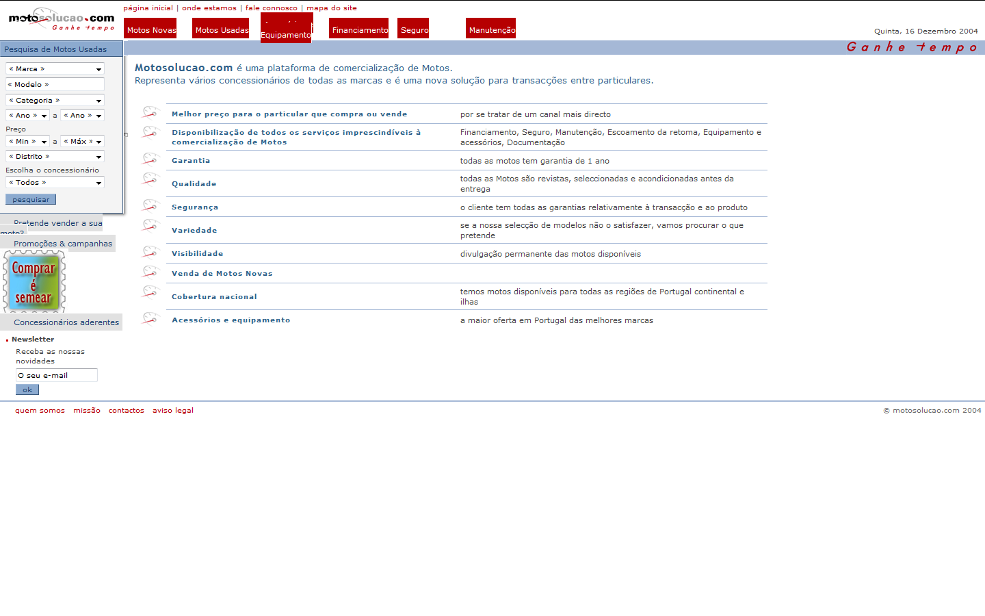Viewport: 985px width, 616px height.
Task: Click the 'Comprar é semear' stamp banner
Action: click(34, 281)
